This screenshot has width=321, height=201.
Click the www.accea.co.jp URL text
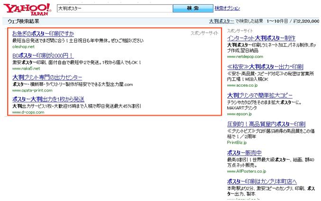pos(242,85)
